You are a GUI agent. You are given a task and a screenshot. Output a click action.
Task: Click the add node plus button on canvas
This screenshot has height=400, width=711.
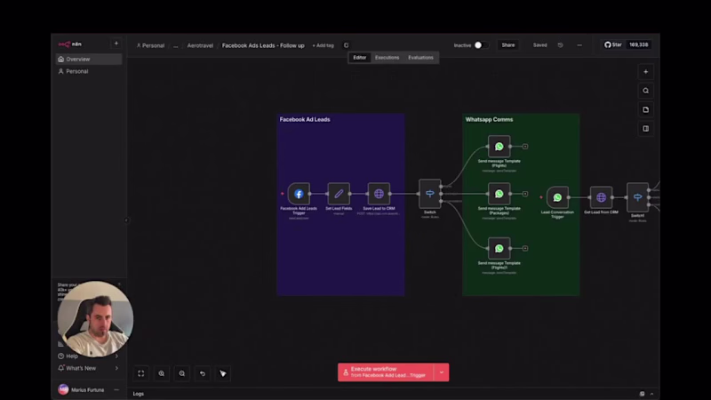click(x=646, y=72)
